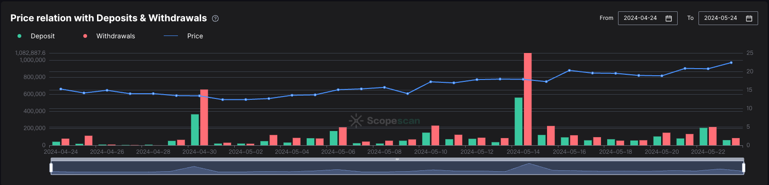This screenshot has height=185, width=769.
Task: Click the price point above 2024-05-10
Action: tap(431, 82)
